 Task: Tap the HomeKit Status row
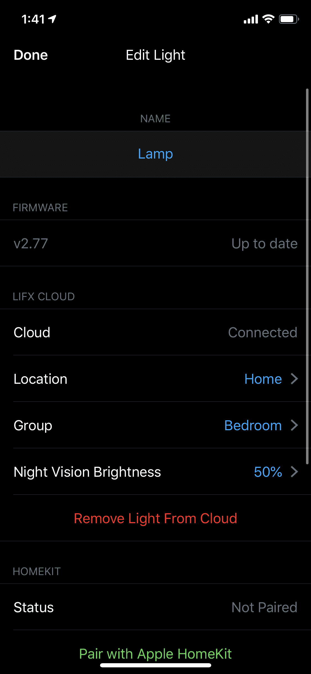pos(155,607)
